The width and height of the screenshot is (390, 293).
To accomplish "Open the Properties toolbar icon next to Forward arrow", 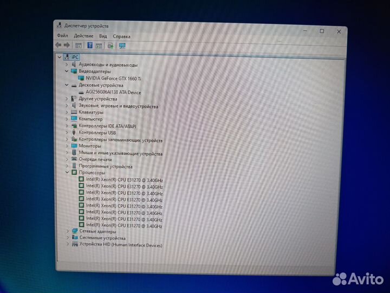I will pyautogui.click(x=78, y=46).
